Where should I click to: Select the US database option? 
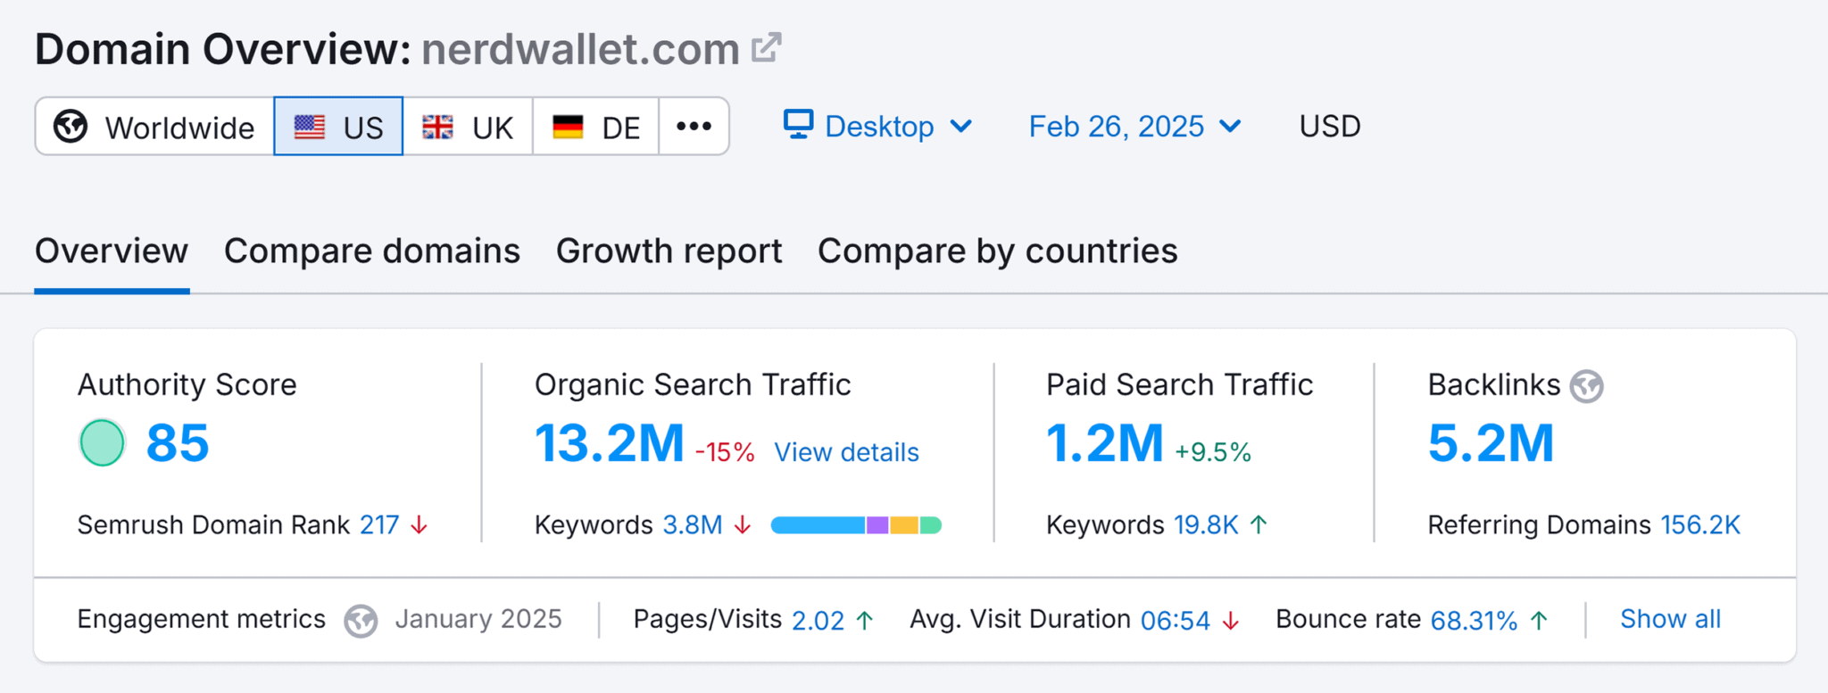pos(338,126)
